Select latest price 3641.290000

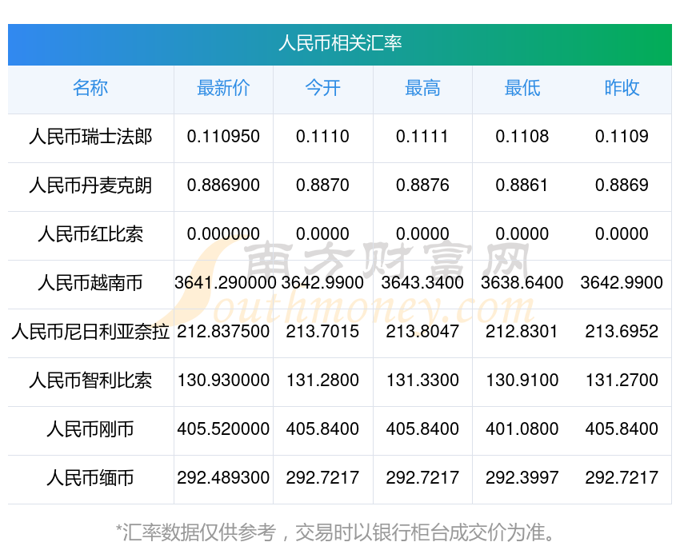(225, 283)
